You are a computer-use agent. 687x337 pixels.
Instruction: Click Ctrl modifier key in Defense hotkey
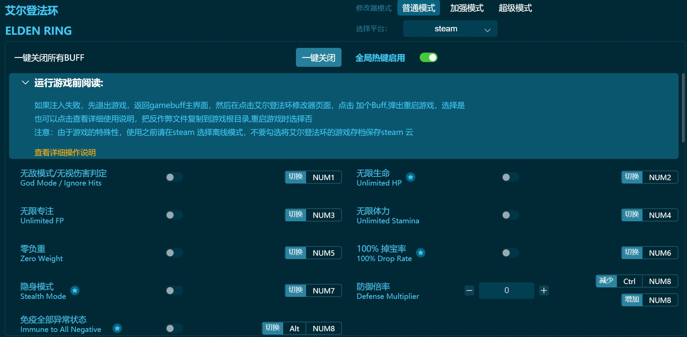629,281
